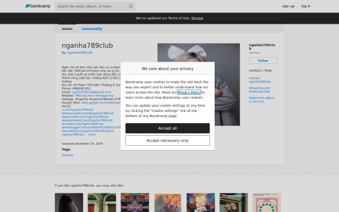339x212 pixels.
Task: Choose Accept necessary only
Action: tap(167, 141)
